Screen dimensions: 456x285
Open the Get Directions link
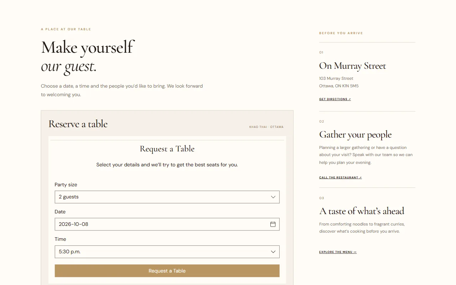335,99
